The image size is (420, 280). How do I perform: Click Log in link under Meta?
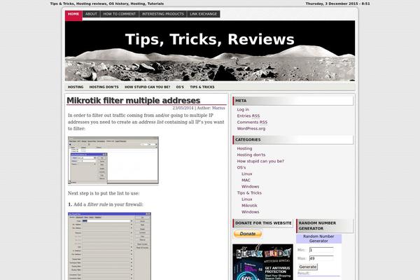click(x=243, y=110)
